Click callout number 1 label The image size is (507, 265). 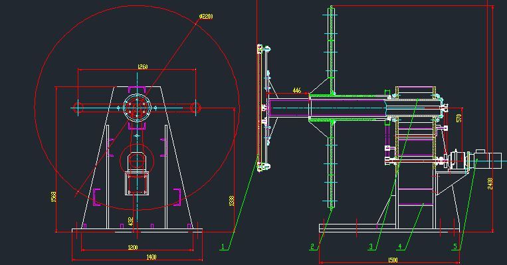[223, 247]
